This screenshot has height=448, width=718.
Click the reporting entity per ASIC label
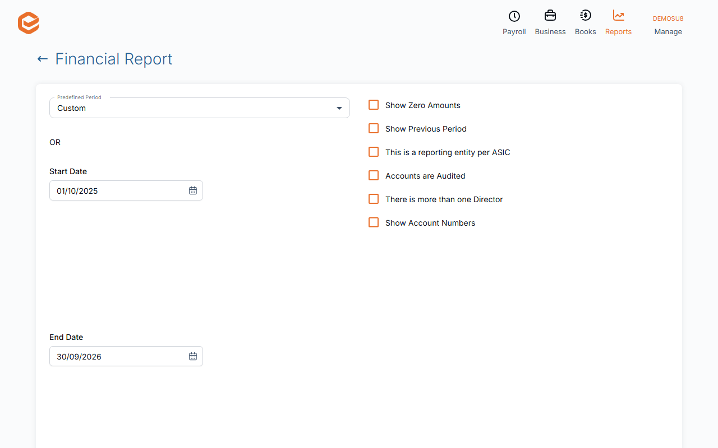448,152
